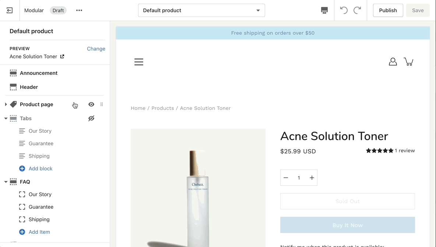The height and width of the screenshot is (247, 436).
Task: Click Add block under Tabs
Action: (41, 168)
